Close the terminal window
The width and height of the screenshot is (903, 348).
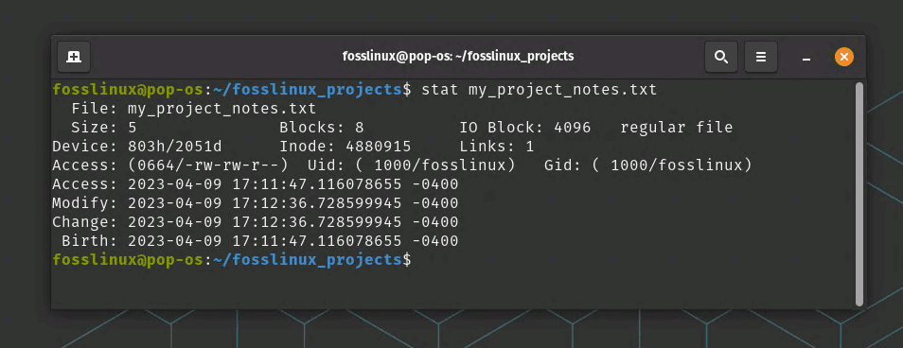pyautogui.click(x=843, y=57)
